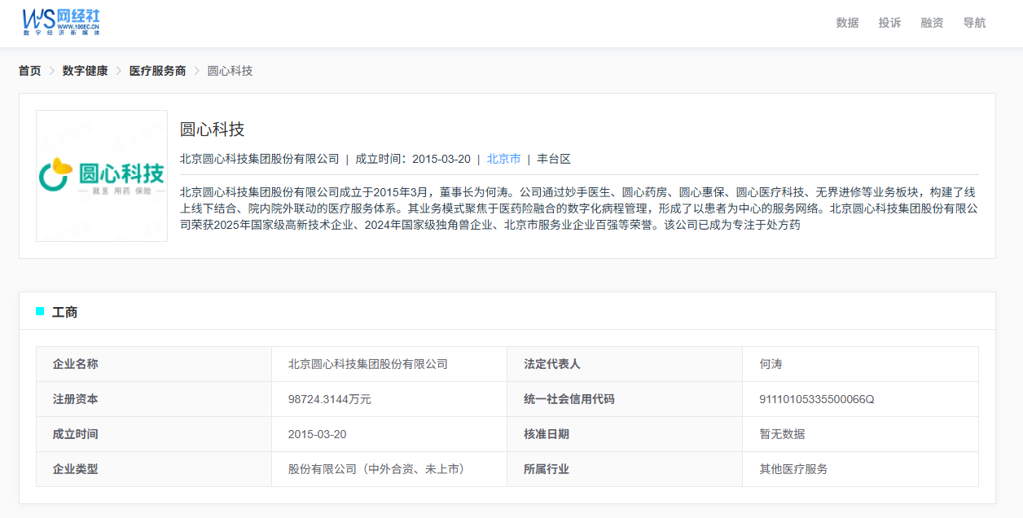Click the breadcrumb arrow after 首页
Viewport: 1023px width, 518px height.
(51, 71)
